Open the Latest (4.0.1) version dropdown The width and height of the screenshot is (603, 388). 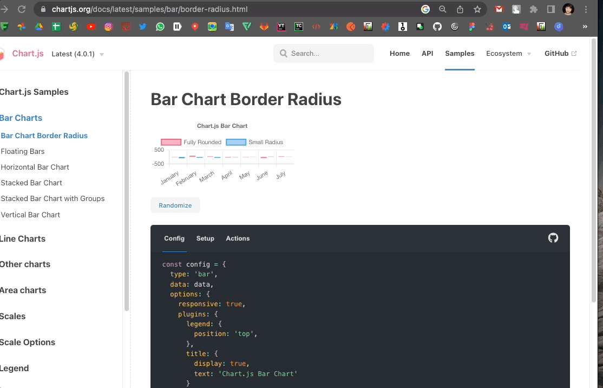pyautogui.click(x=78, y=54)
